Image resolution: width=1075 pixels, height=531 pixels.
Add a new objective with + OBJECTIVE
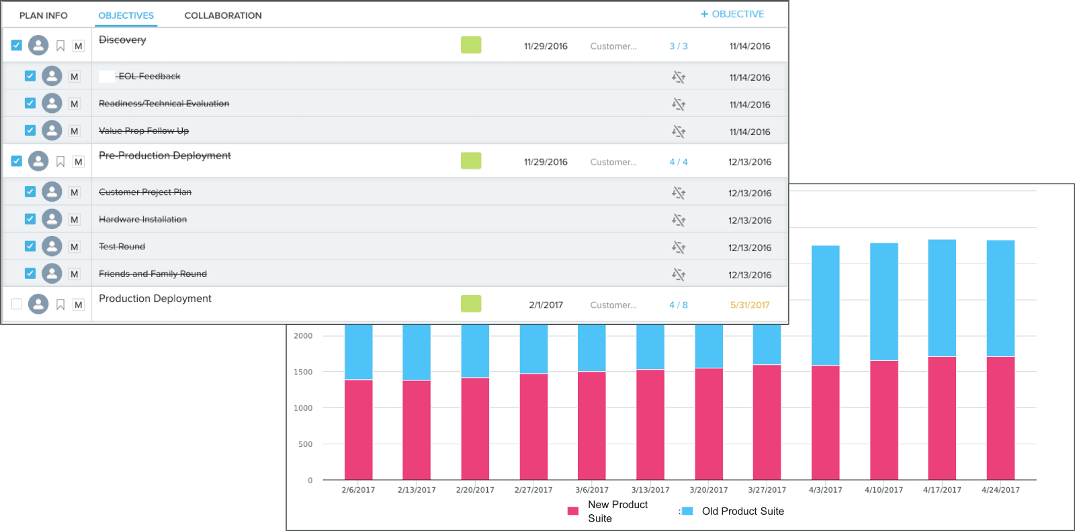point(732,14)
